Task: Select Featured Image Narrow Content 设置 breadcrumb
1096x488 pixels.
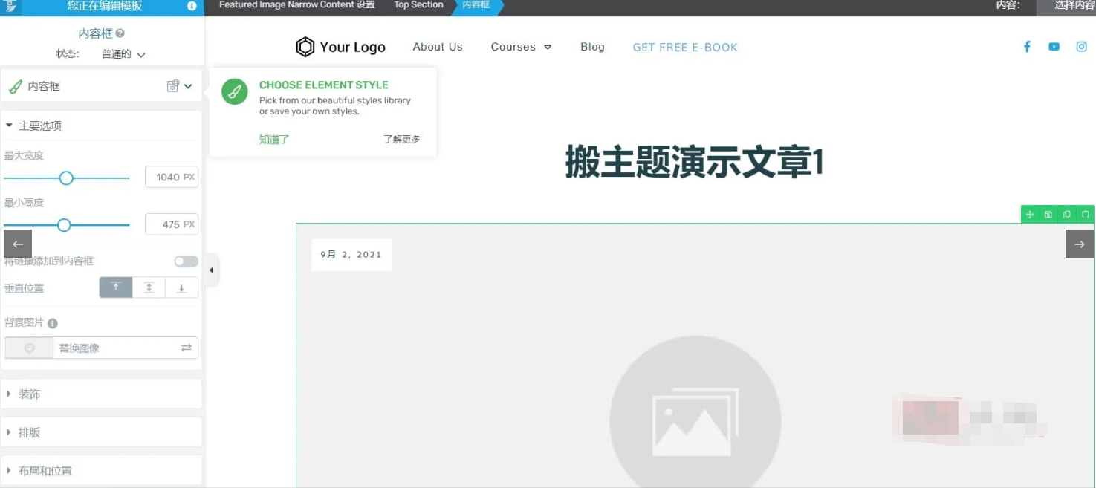Action: [x=296, y=5]
